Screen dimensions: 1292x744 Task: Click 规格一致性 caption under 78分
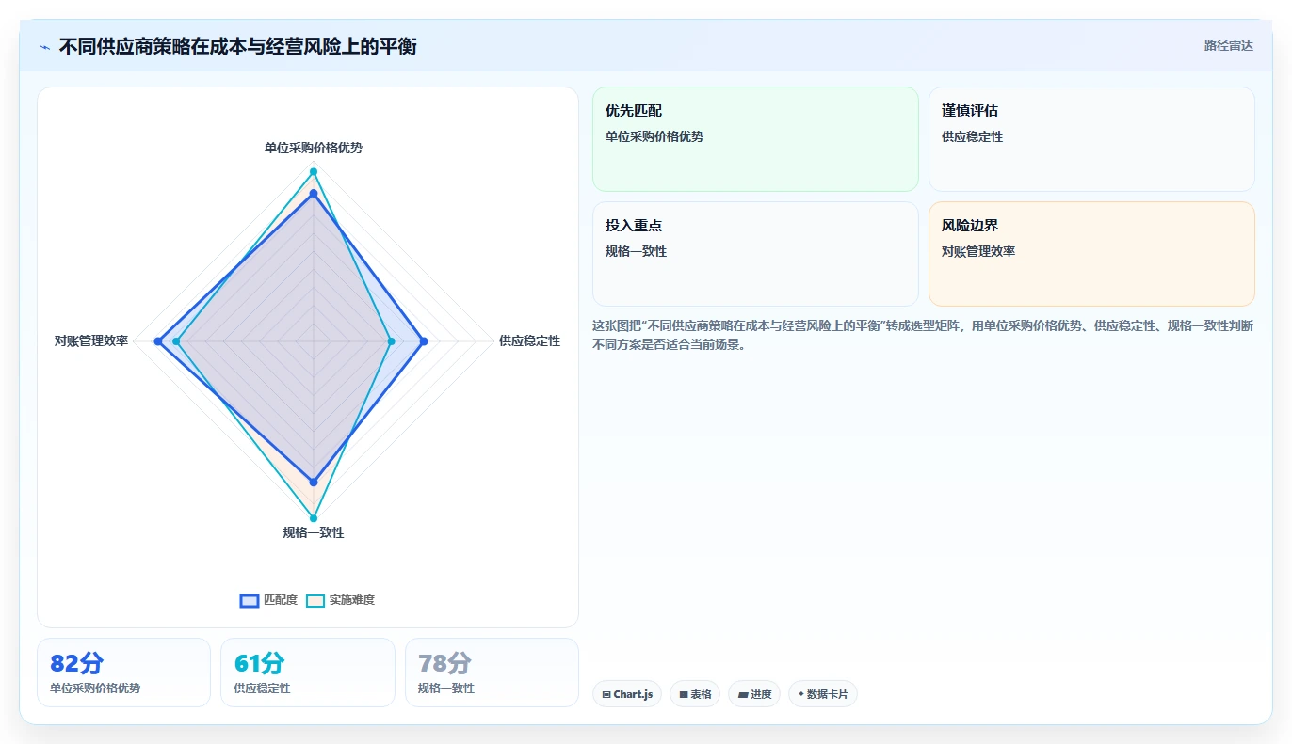(446, 689)
